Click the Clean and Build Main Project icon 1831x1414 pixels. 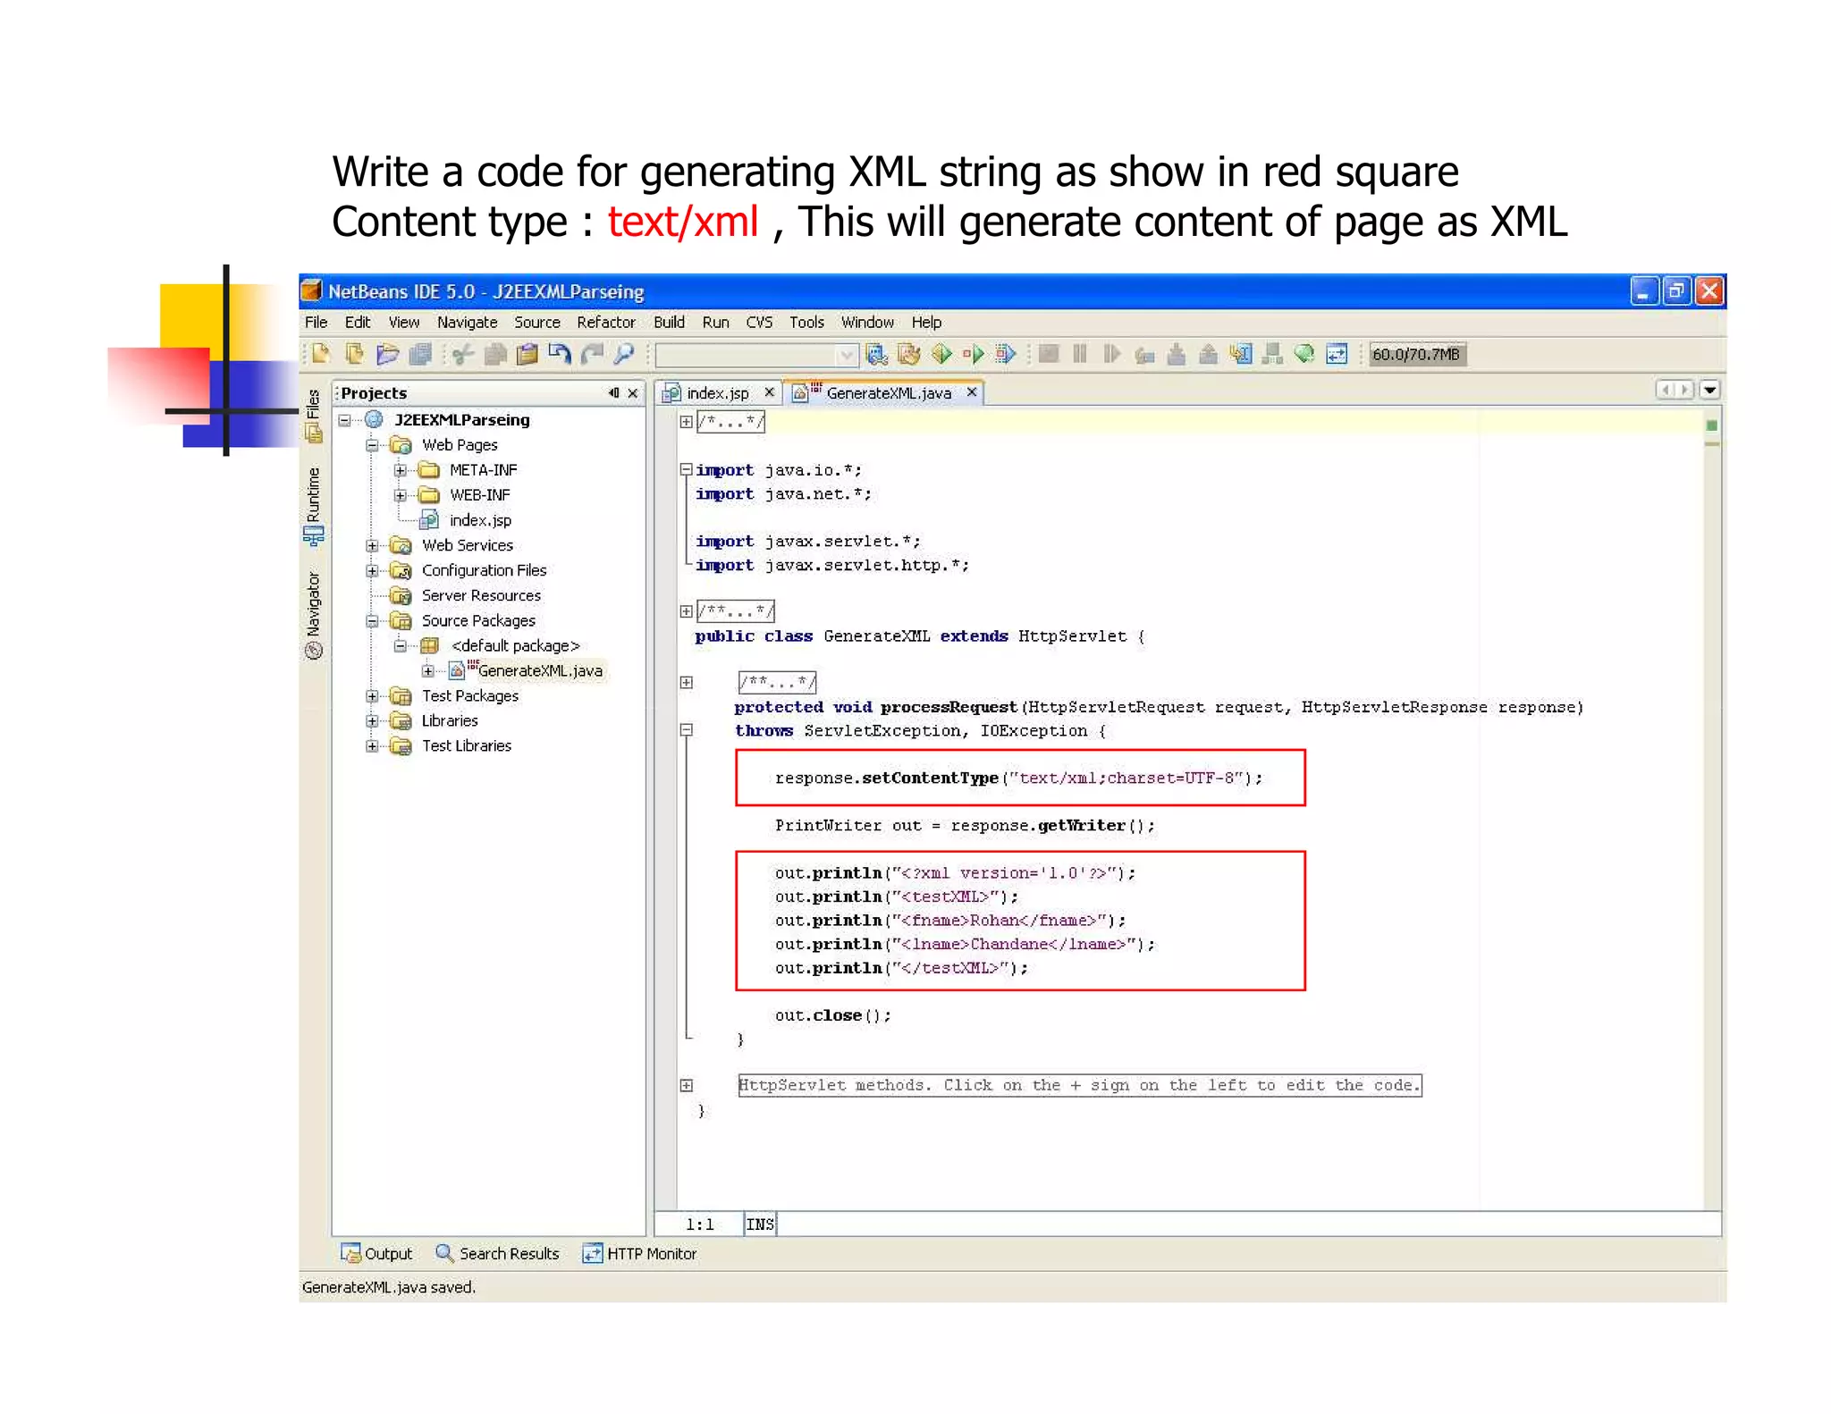(909, 355)
